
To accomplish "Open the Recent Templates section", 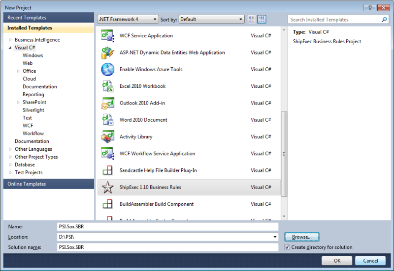I will pos(48,18).
